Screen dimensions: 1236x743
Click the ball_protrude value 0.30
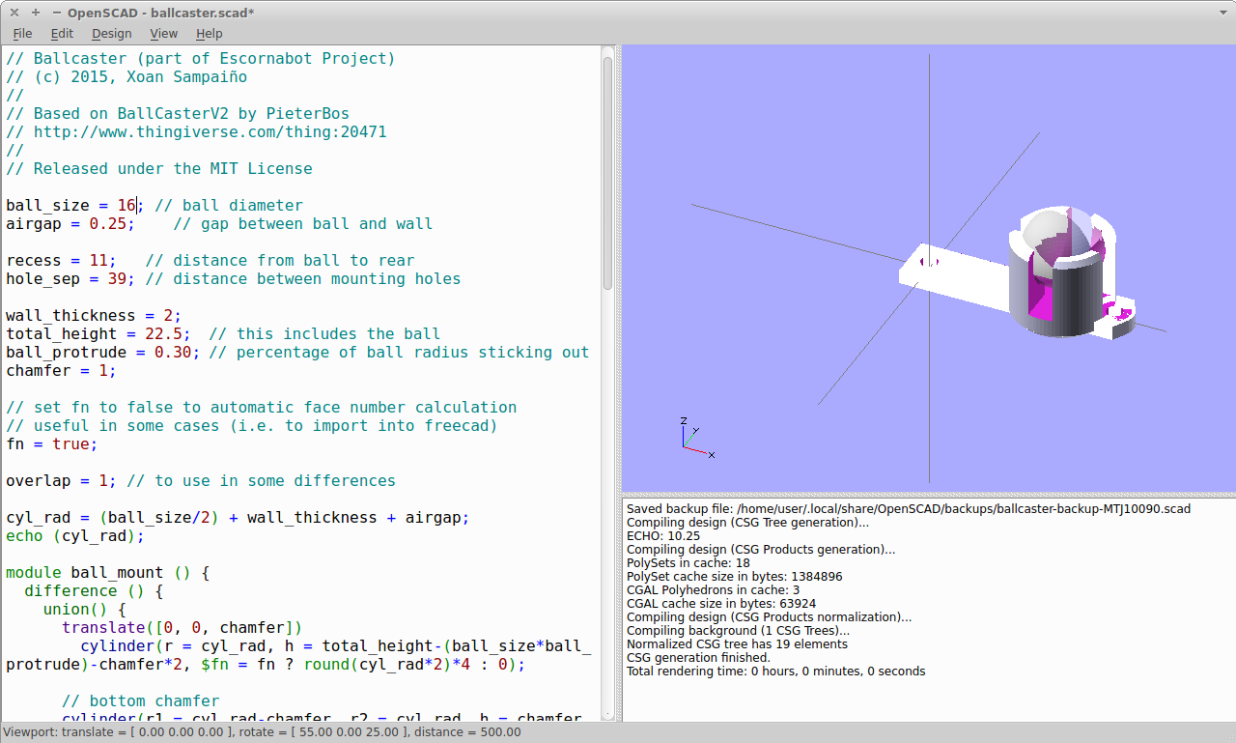click(x=173, y=353)
